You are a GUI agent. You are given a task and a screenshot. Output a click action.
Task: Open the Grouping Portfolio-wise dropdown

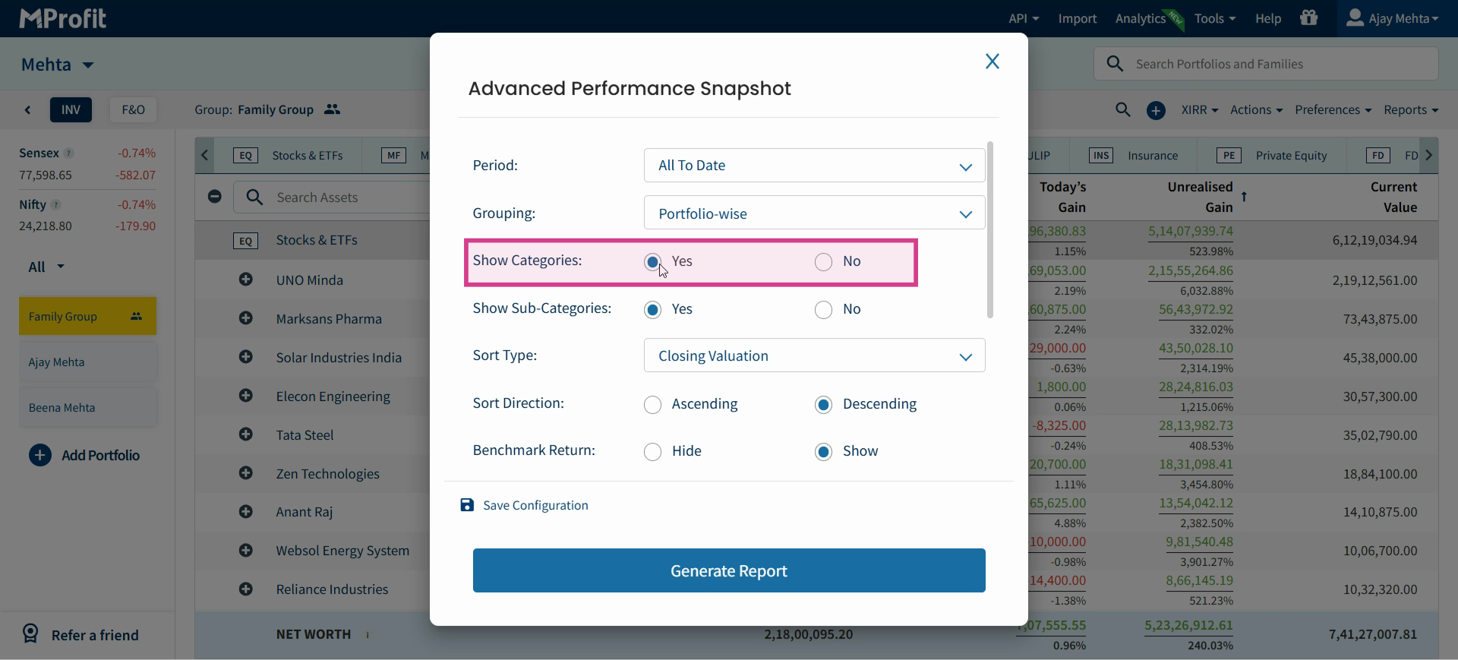pos(814,213)
